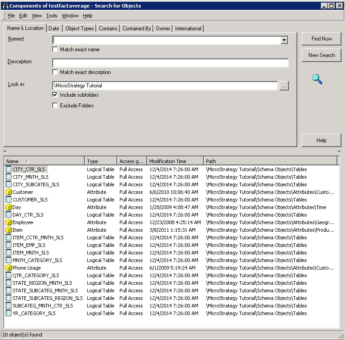
Task: Click the binoculars icon in title bar
Action: [x=5, y=6]
